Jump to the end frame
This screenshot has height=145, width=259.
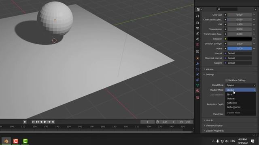coord(53,122)
